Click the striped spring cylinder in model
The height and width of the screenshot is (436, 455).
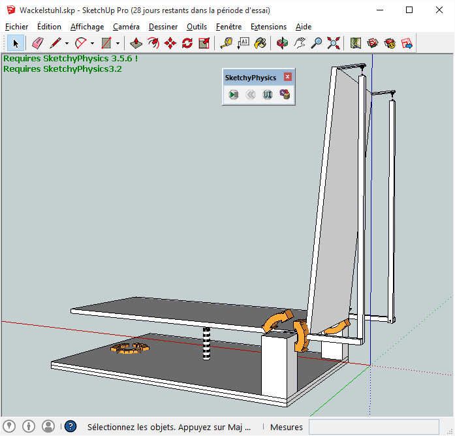pos(206,344)
